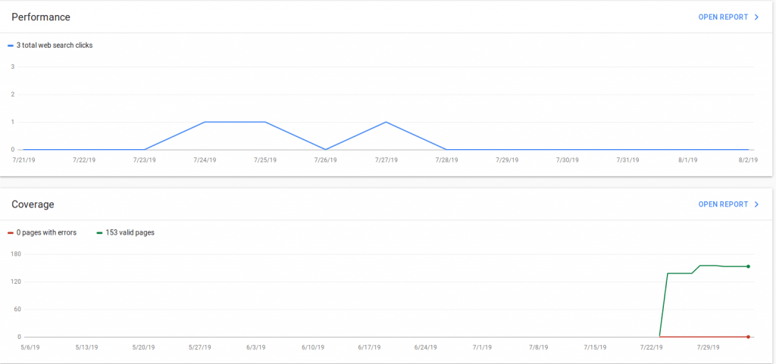Click the 5/27/19 date on Coverage axis
The width and height of the screenshot is (776, 364).
199,347
